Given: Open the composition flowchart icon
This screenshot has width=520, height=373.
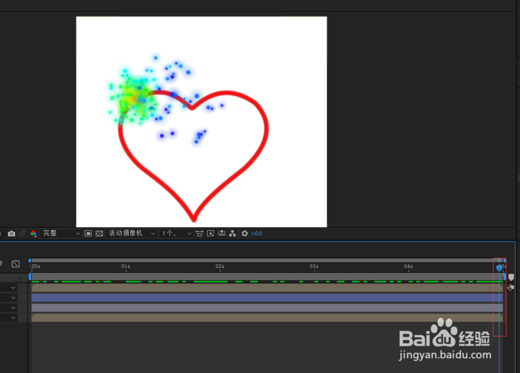Looking at the screenshot, I should pyautogui.click(x=232, y=234).
